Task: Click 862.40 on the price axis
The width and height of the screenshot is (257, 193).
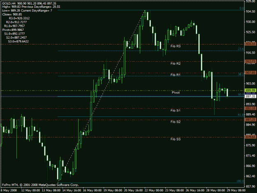Action: [x=250, y=176]
